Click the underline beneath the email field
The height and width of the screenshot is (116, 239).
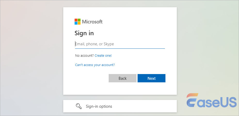[120, 48]
